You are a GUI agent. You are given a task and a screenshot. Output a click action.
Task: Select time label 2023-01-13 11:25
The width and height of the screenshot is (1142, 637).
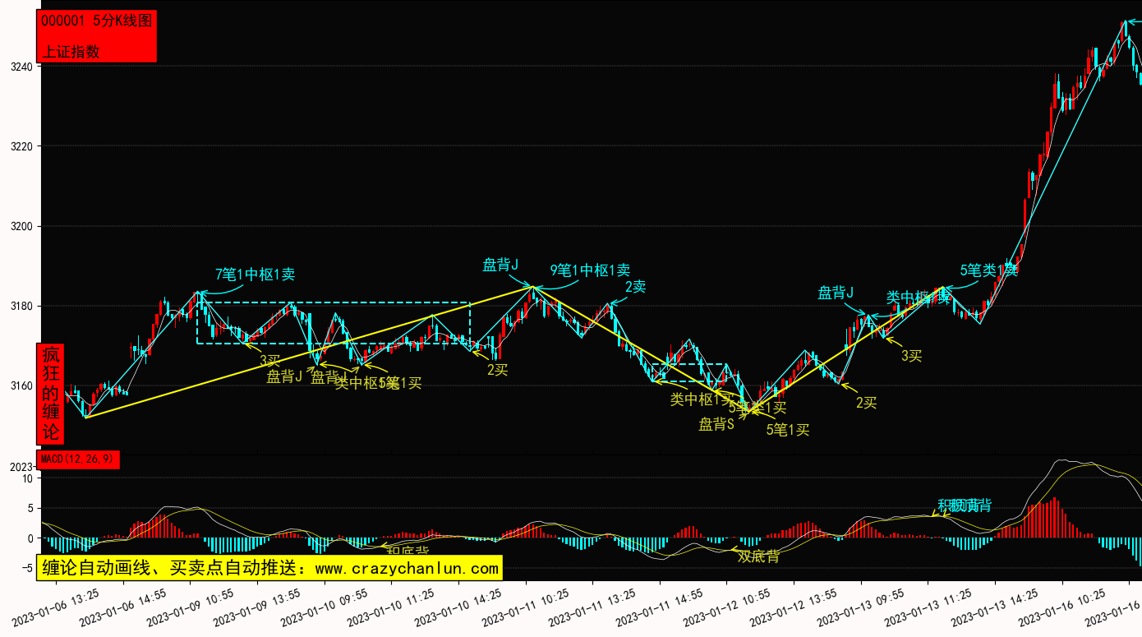[x=929, y=607]
